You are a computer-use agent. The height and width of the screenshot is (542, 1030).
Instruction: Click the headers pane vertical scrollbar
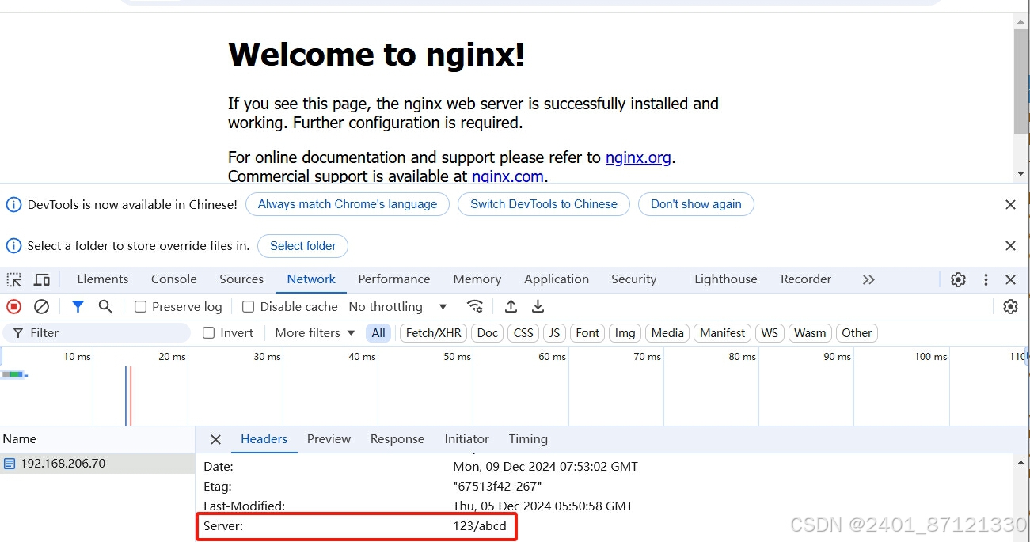[x=1020, y=498]
